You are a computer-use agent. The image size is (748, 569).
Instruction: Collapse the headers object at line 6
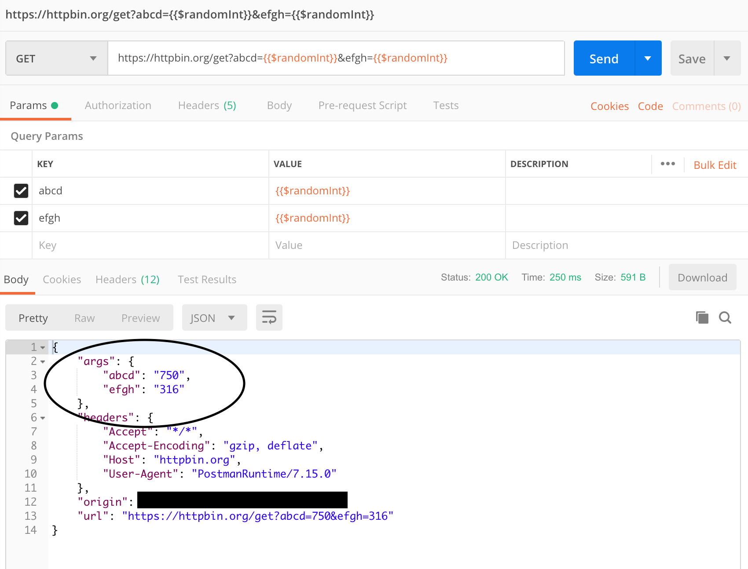point(42,418)
